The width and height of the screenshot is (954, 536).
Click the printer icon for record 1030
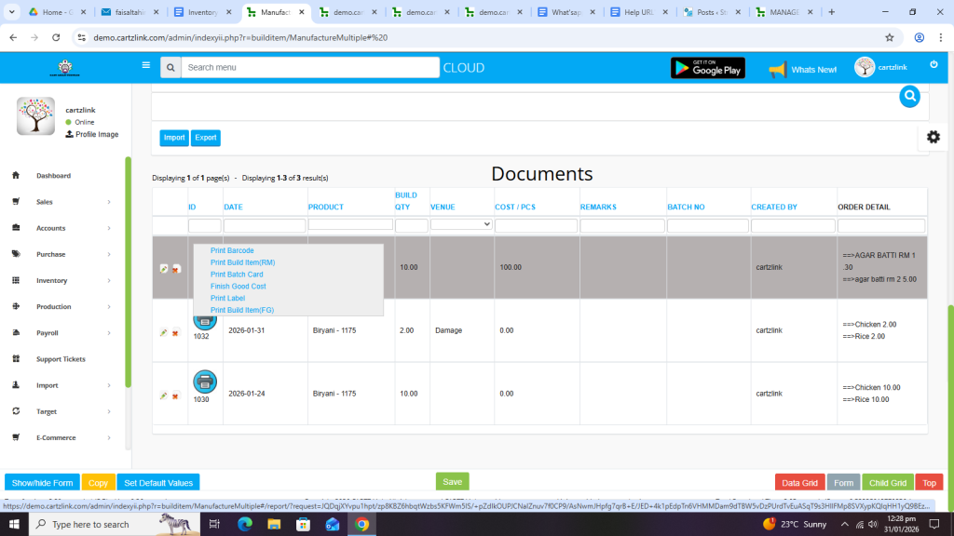pos(204,382)
